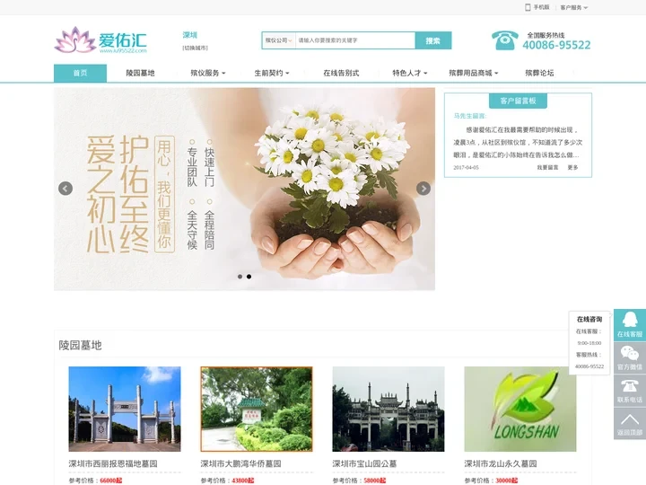This screenshot has height=485, width=646.
Task: Click title 深圳市大鹏湾华侨墓园
Action: 240,463
